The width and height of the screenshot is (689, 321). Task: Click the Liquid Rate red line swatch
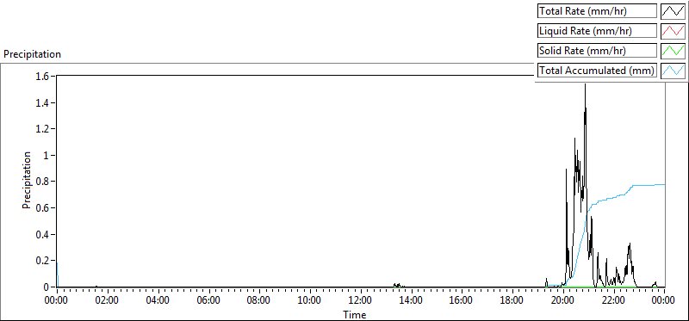(673, 31)
